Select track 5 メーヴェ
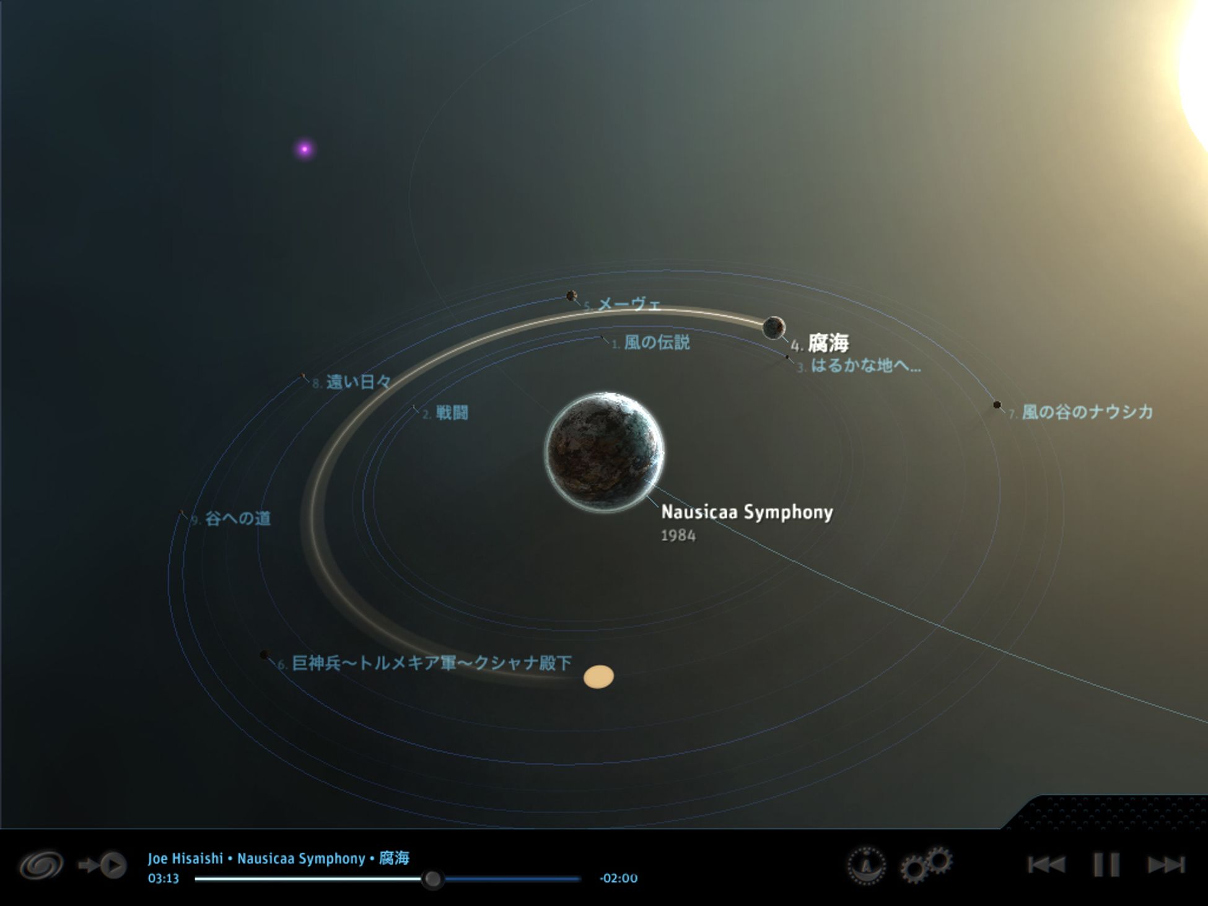Image resolution: width=1208 pixels, height=906 pixels. [x=623, y=304]
